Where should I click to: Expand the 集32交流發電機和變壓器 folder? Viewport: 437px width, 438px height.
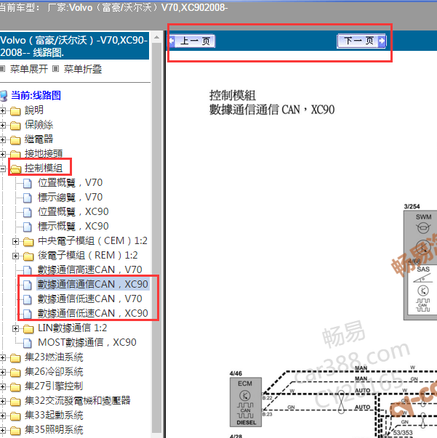tap(3, 401)
